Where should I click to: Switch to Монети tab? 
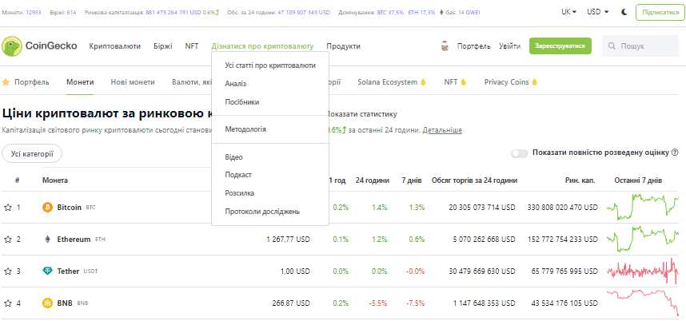pyautogui.click(x=80, y=82)
